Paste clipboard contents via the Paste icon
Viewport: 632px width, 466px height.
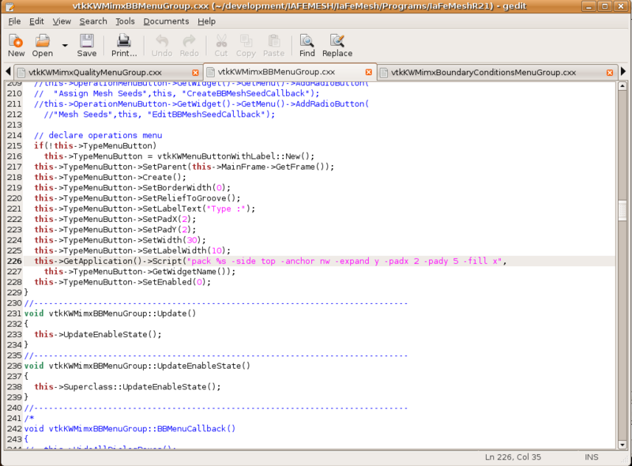273,45
